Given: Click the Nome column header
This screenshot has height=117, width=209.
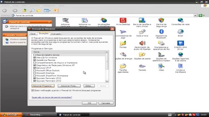Looking at the screenshot, I should pyautogui.click(x=68, y=52).
